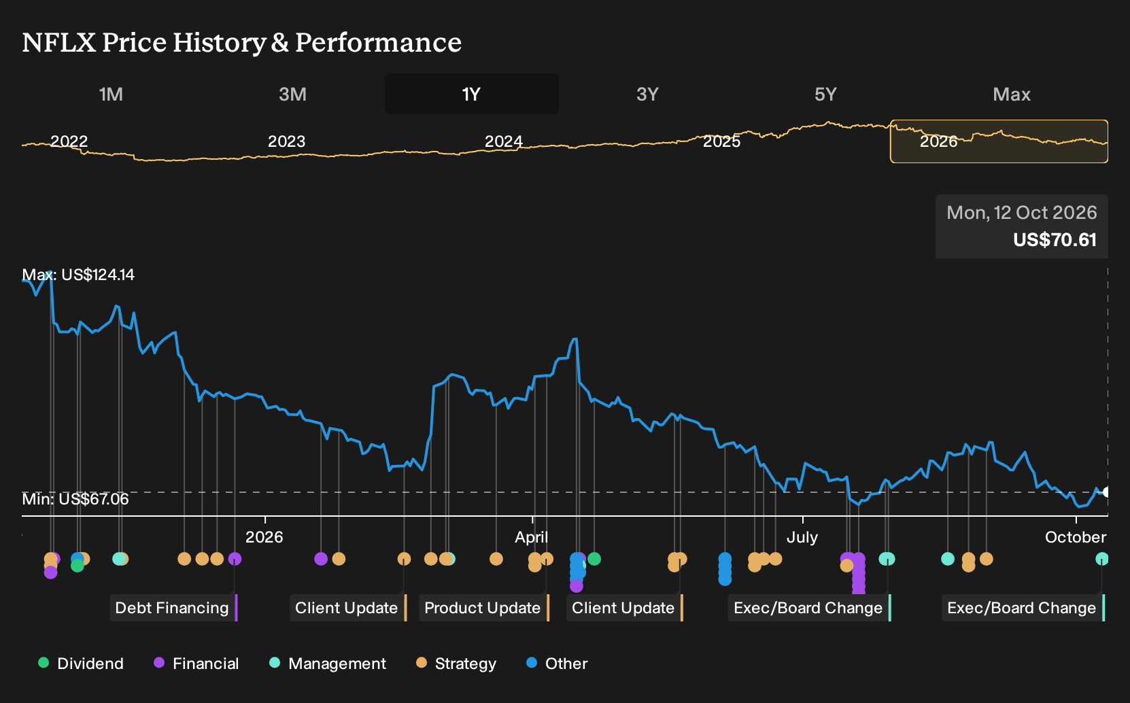This screenshot has height=703, width=1130.
Task: Open the Exec/Board Change label near October
Action: click(x=1023, y=608)
